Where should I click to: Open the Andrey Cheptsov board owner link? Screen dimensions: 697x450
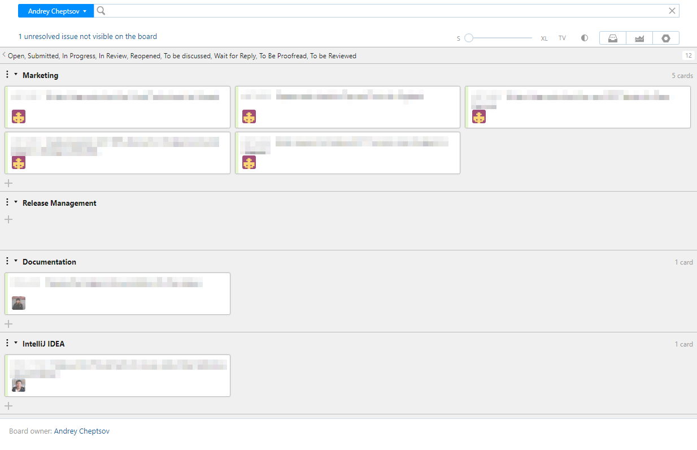(x=82, y=431)
